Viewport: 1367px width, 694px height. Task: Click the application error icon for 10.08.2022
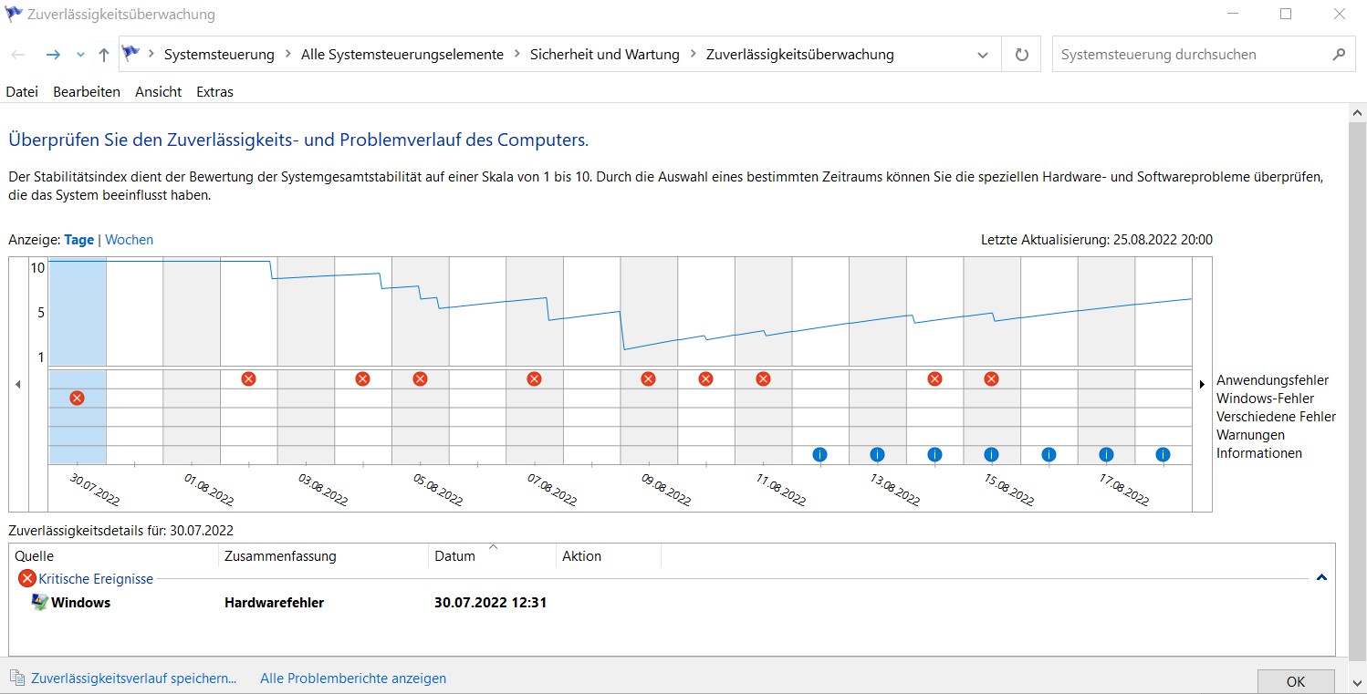(705, 378)
